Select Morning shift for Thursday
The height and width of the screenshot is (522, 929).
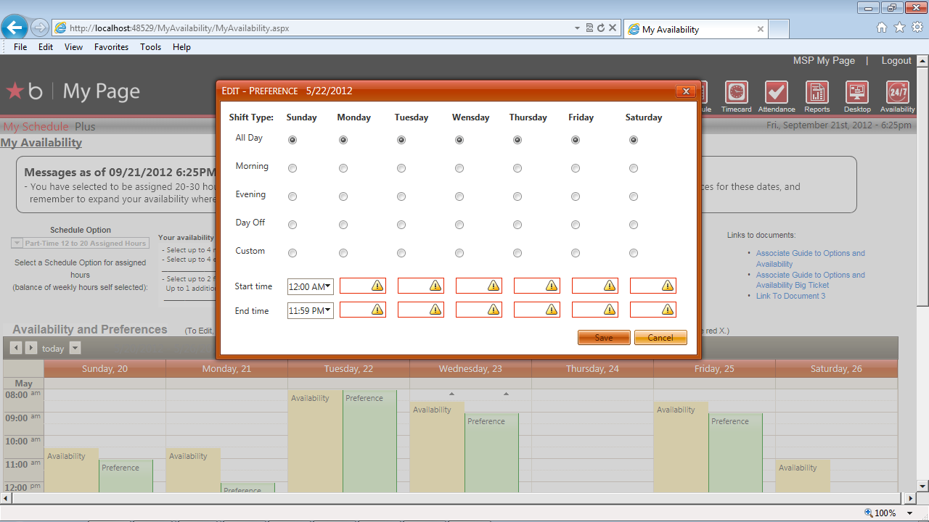pos(517,168)
